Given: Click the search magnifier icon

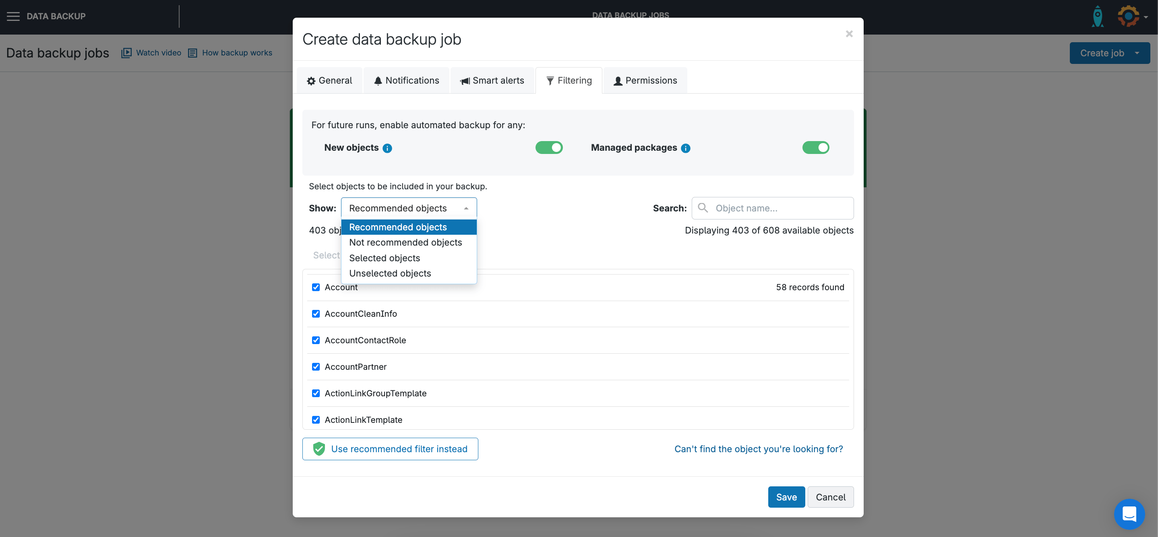Looking at the screenshot, I should coord(703,208).
